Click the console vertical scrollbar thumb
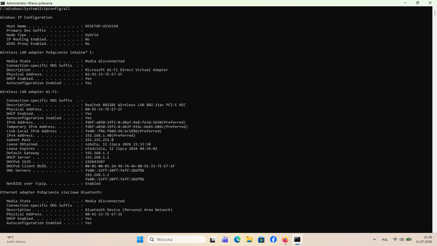This screenshot has height=246, width=437. pyautogui.click(x=434, y=13)
